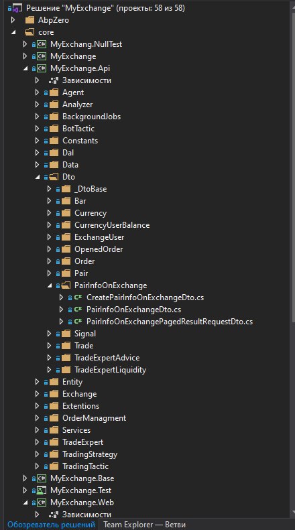Select the Data folder
295x530 pixels.
click(70, 165)
